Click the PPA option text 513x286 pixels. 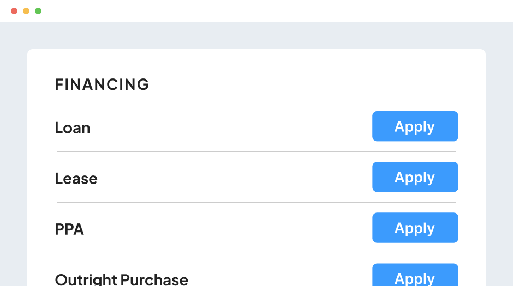(69, 229)
